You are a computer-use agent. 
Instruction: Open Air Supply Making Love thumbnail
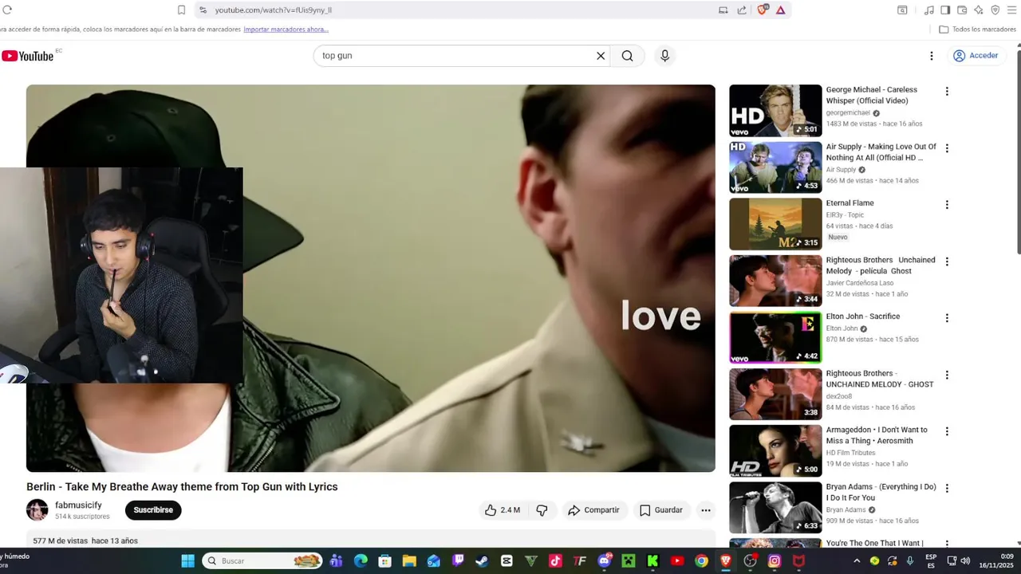pyautogui.click(x=775, y=167)
